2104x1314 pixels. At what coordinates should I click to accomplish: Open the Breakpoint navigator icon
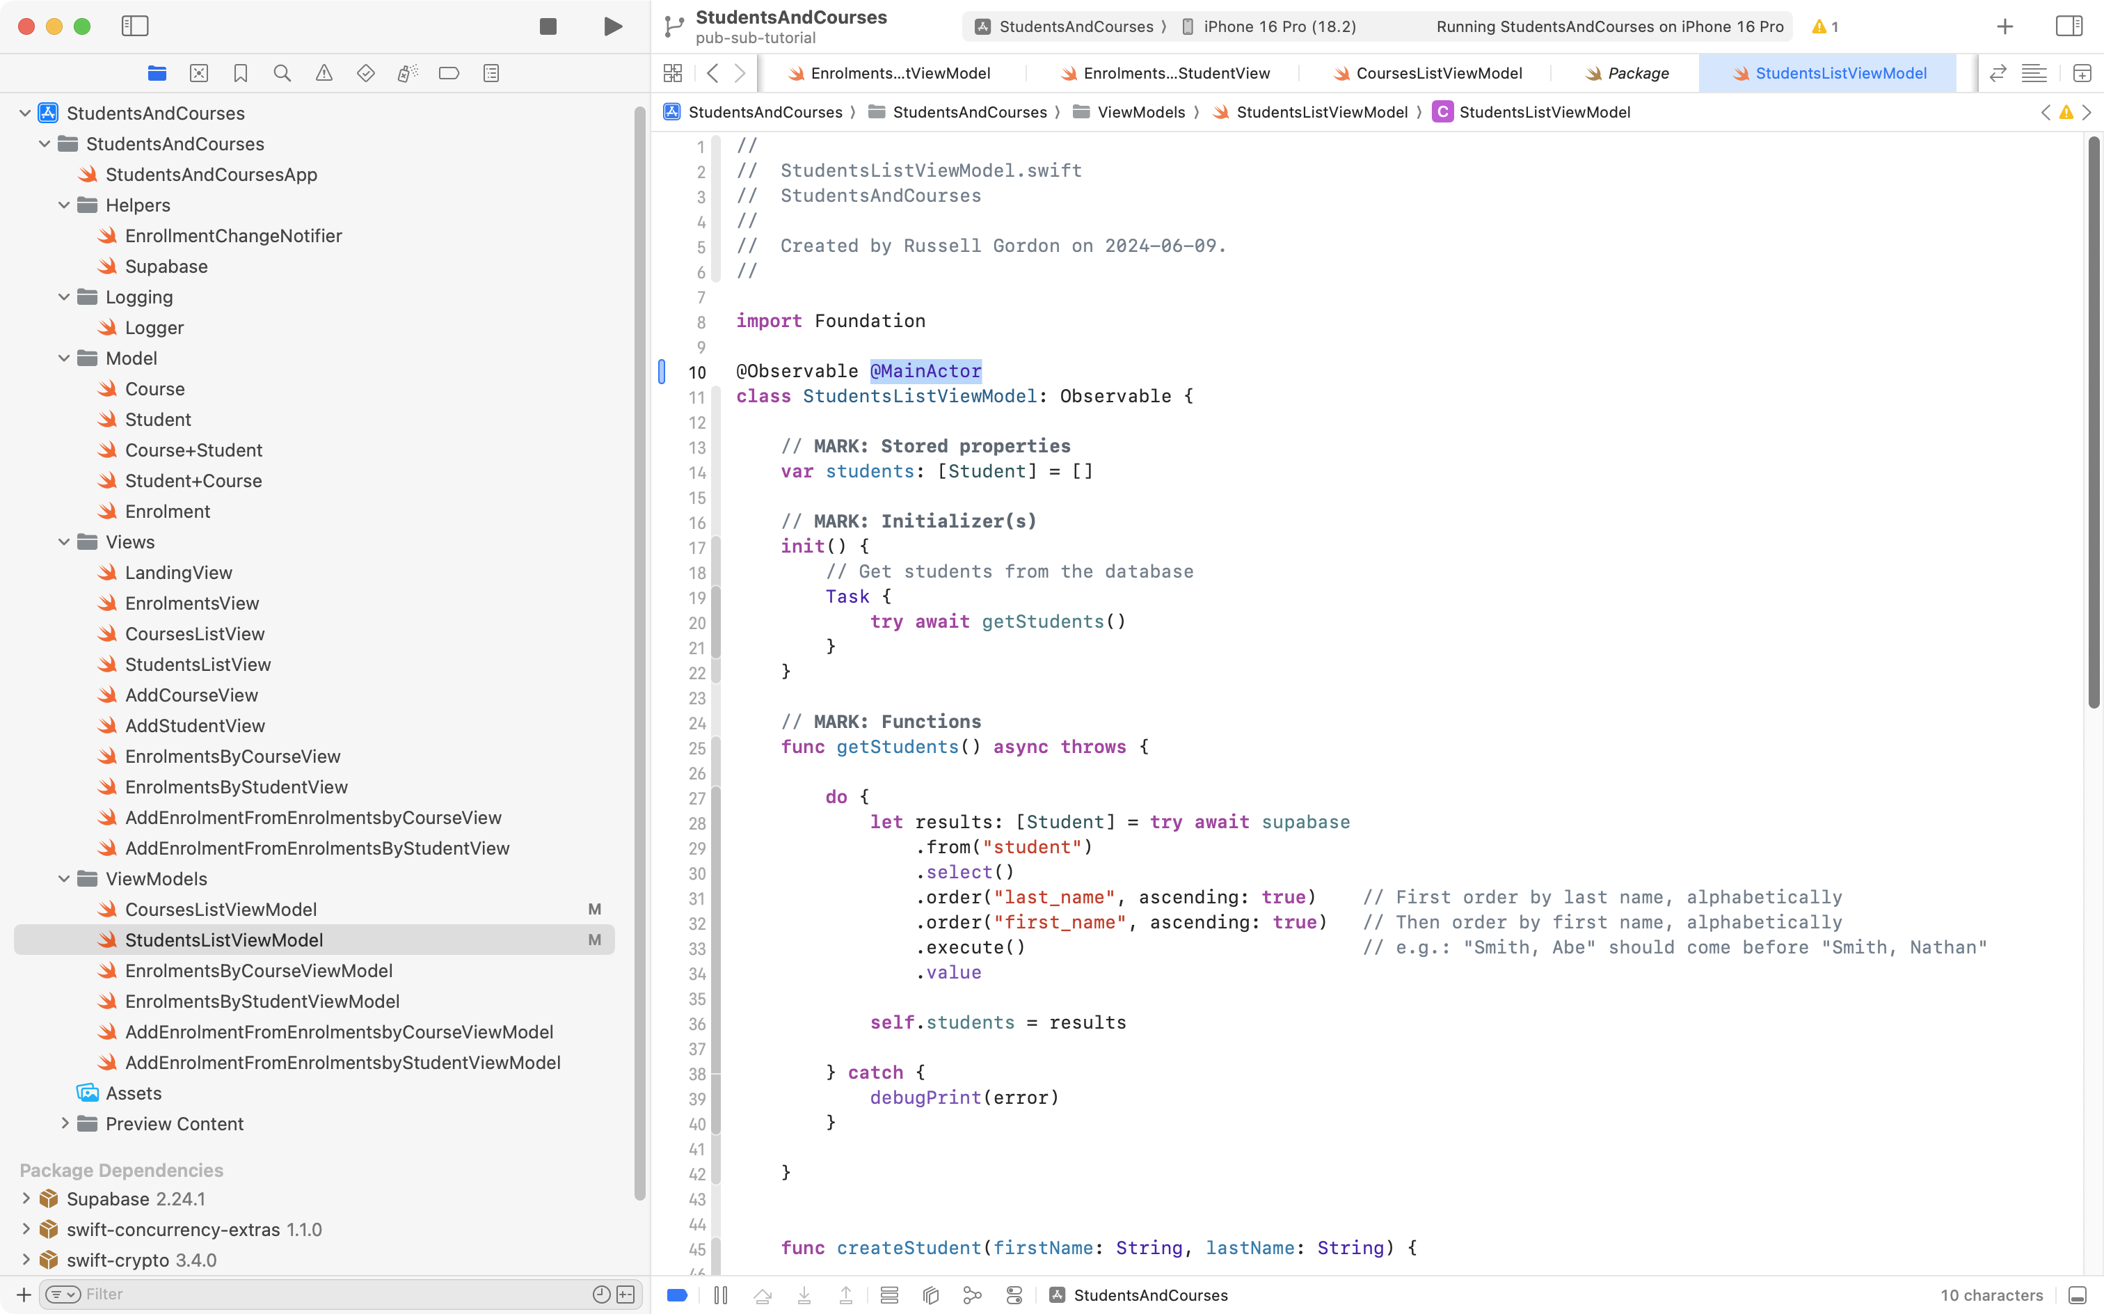(449, 73)
